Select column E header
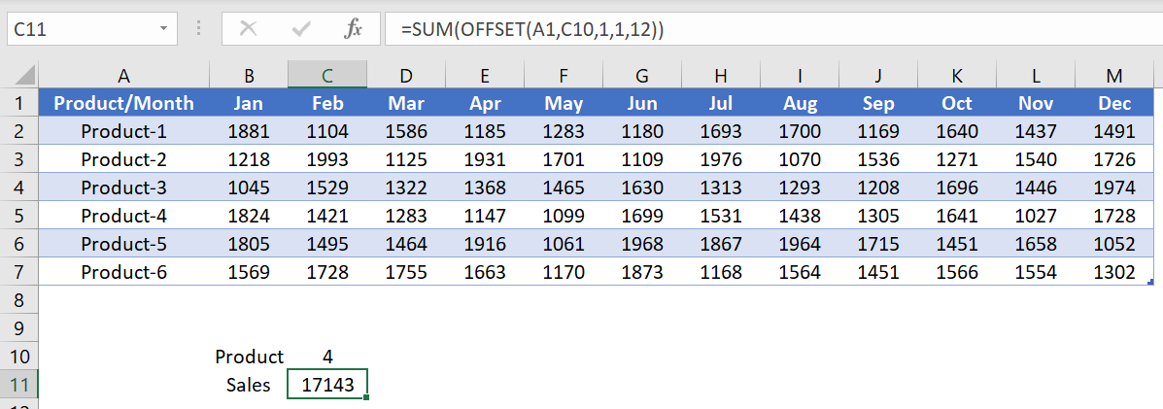Viewport: 1163px width, 409px height. pos(484,75)
